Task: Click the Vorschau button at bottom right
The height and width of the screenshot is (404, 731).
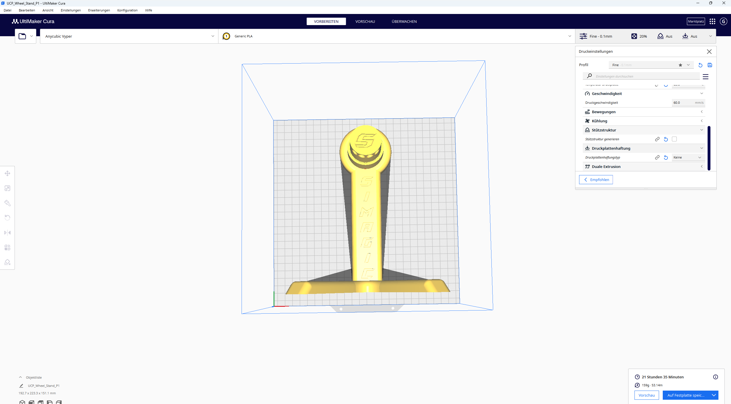Action: pos(646,395)
